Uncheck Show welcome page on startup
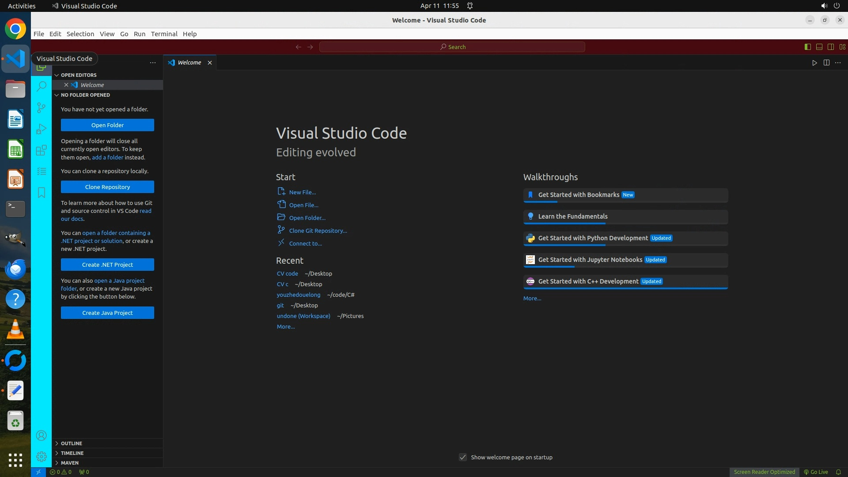 pos(463,457)
